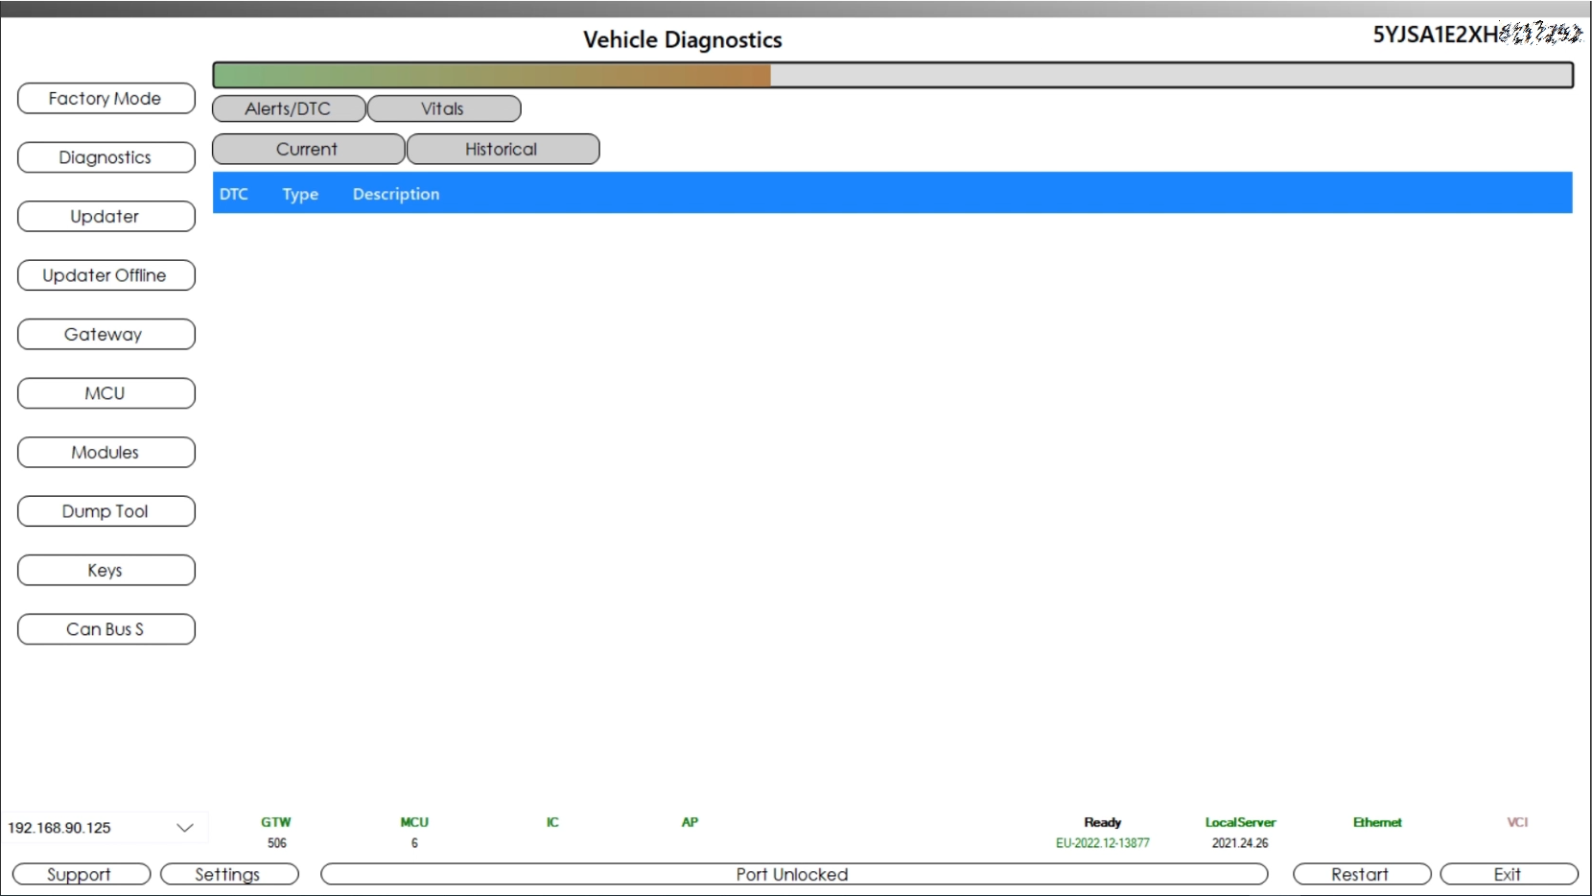This screenshot has height=896, width=1592.
Task: Open the Modules page
Action: point(105,452)
